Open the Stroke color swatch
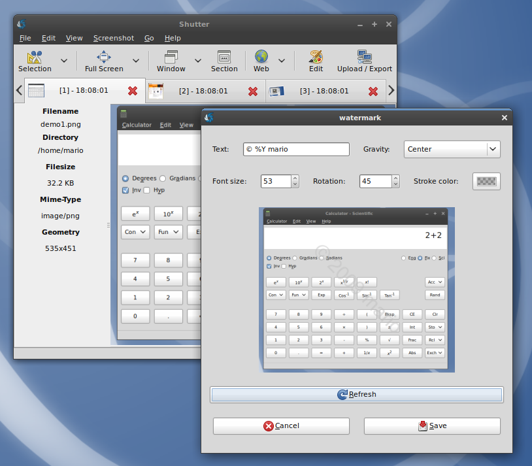This screenshot has height=466, width=532. (486, 181)
